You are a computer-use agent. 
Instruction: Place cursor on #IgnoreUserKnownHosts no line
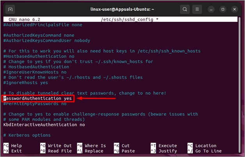35,72
